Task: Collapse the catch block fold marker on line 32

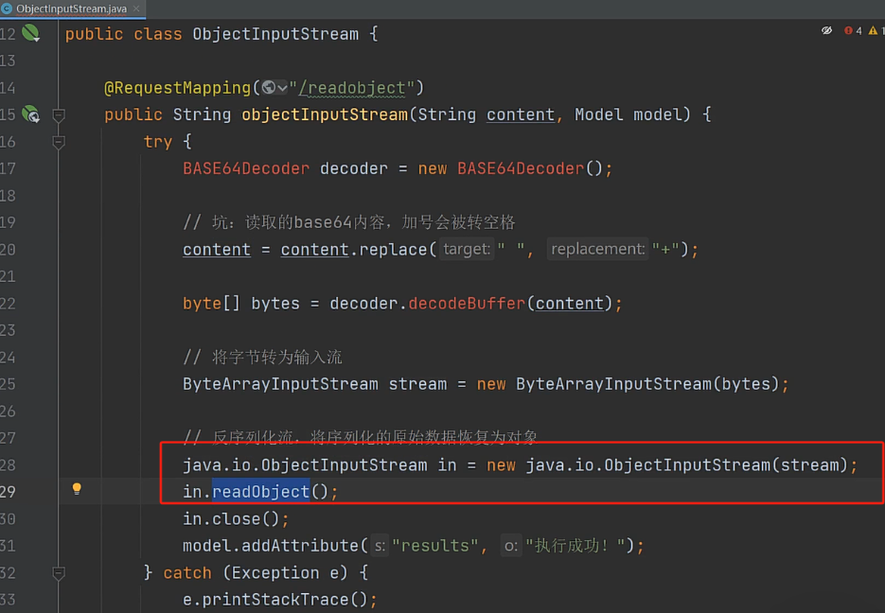Action: 59,573
